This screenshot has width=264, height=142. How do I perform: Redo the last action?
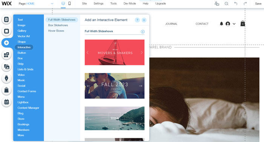245,3
